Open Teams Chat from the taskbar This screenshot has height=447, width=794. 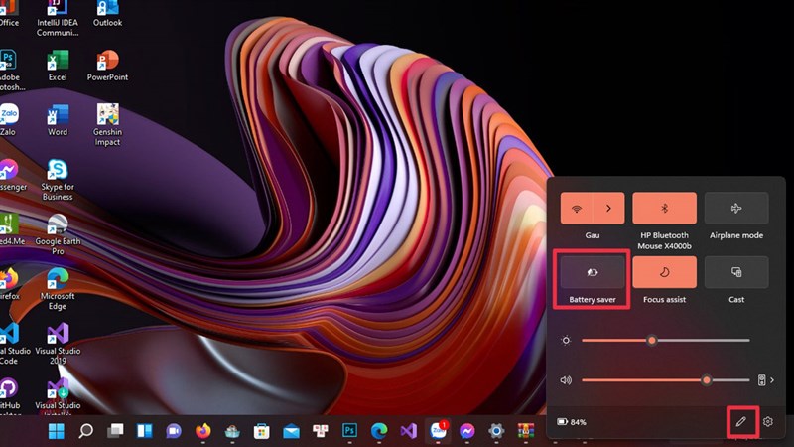point(174,431)
